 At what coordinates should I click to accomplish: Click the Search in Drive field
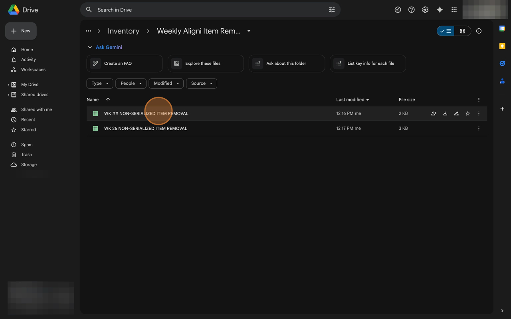[208, 10]
